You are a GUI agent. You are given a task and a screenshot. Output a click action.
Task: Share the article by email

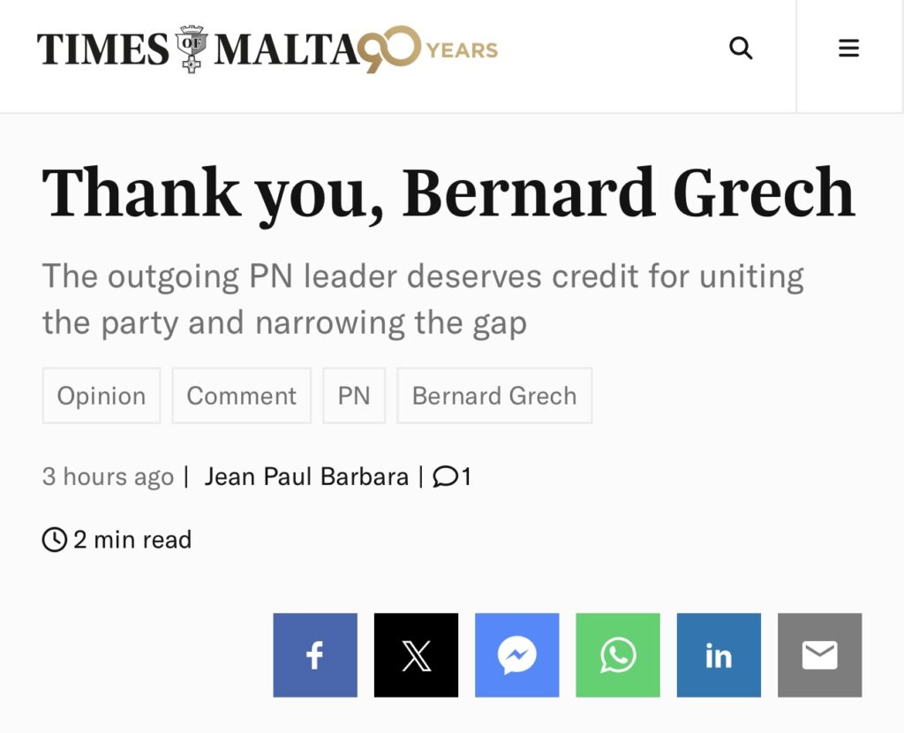pos(820,655)
